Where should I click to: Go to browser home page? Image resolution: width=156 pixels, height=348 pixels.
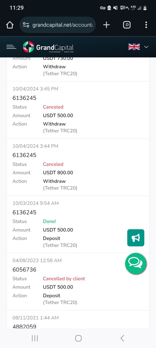click(10, 25)
